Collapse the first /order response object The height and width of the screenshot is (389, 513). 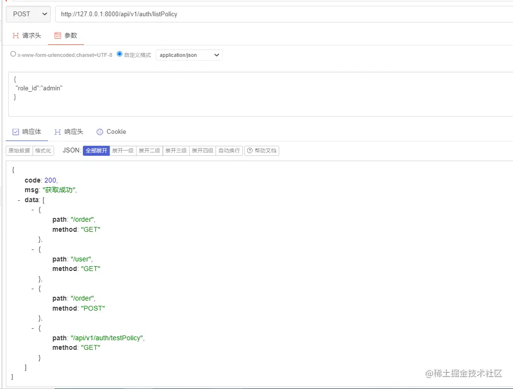[x=33, y=209]
